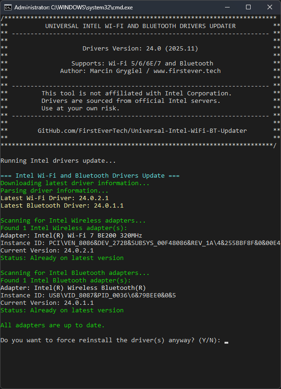Click Current Version 24.0.1.1 text

pyautogui.click(x=47, y=303)
